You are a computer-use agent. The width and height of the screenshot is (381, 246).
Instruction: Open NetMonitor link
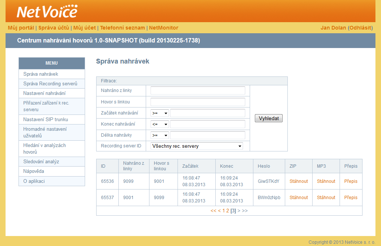[x=163, y=28]
